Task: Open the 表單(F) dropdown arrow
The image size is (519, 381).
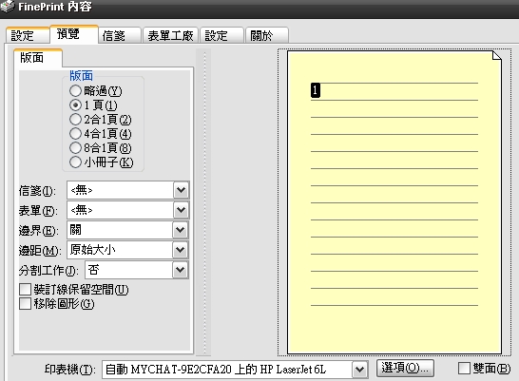Action: [181, 210]
